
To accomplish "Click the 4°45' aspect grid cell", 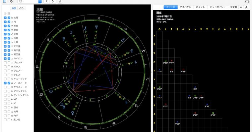I will [183, 71].
